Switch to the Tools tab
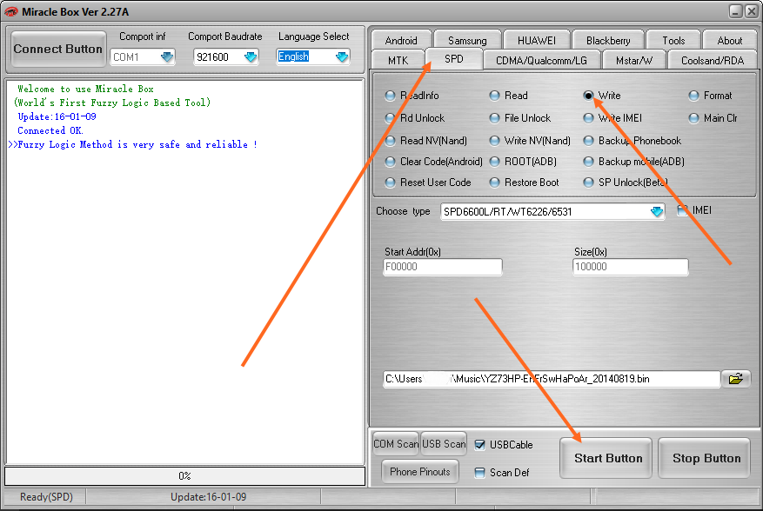 673,39
